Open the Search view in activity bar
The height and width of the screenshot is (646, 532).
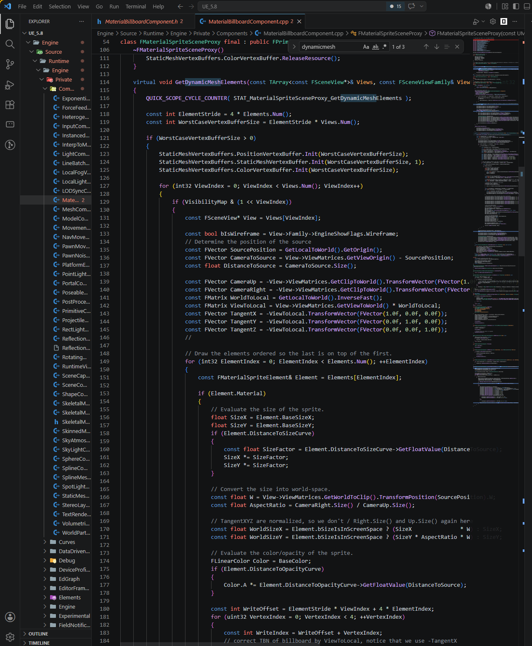10,44
